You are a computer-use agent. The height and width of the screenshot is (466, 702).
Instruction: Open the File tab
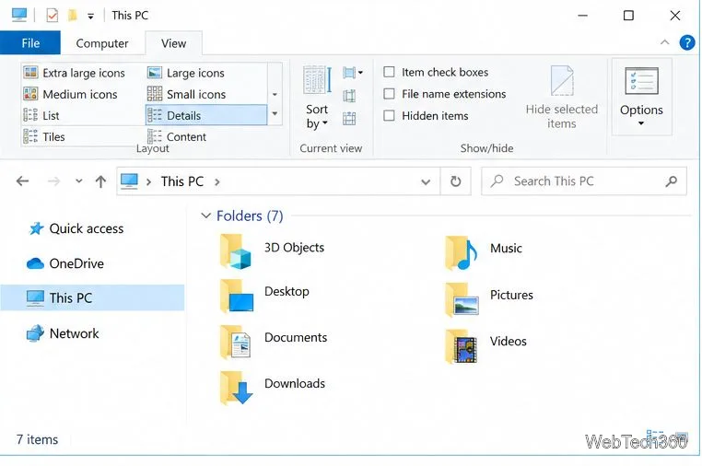point(30,43)
